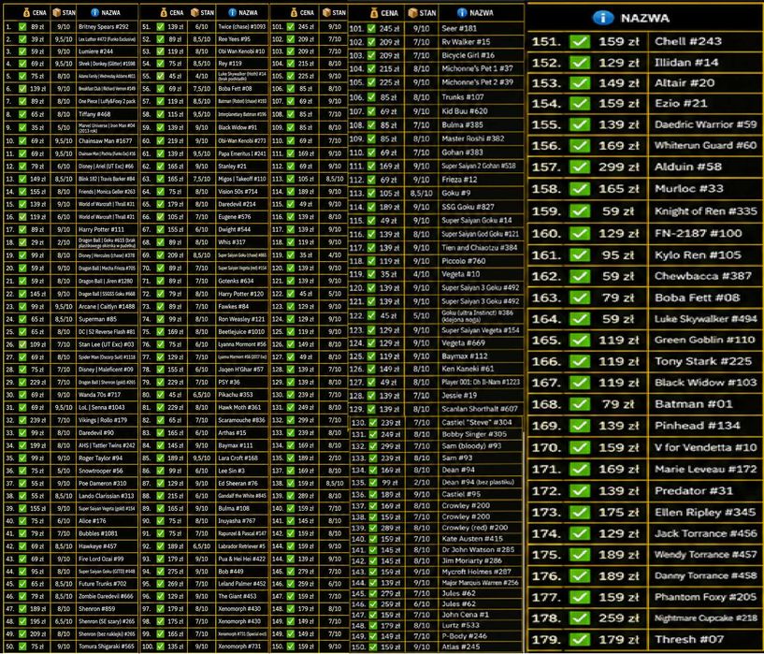Select the name Baymax #112
This screenshot has height=654, width=764.
465,356
